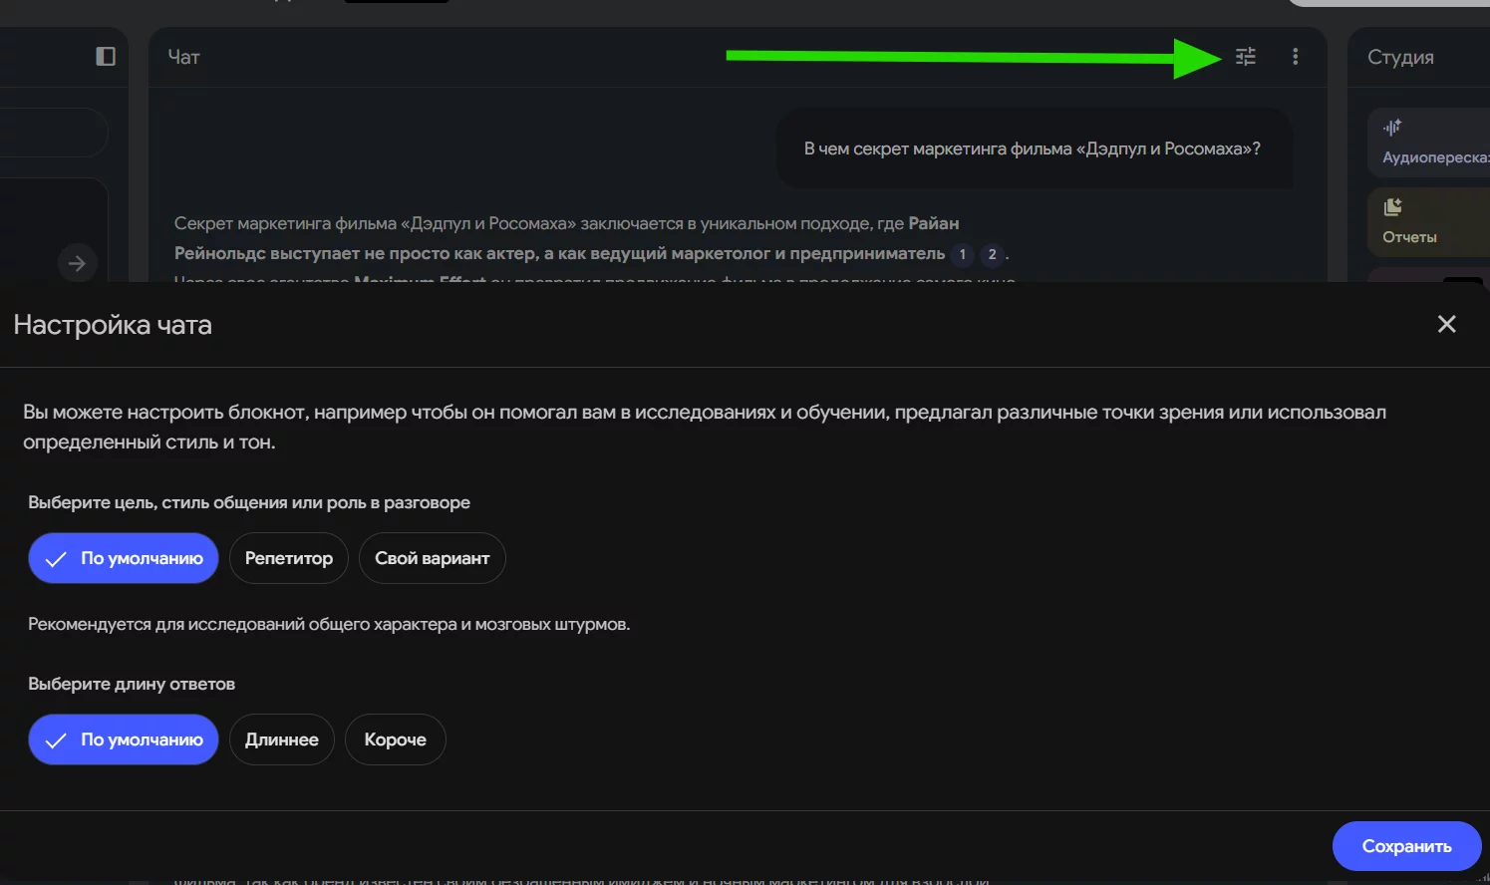Switch to the Студия panel
This screenshot has width=1490, height=885.
pyautogui.click(x=1400, y=57)
